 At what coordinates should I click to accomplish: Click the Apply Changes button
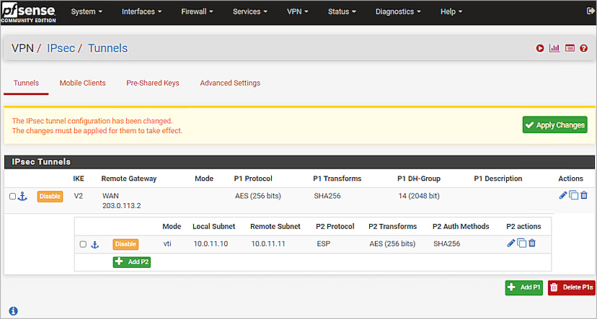point(554,125)
